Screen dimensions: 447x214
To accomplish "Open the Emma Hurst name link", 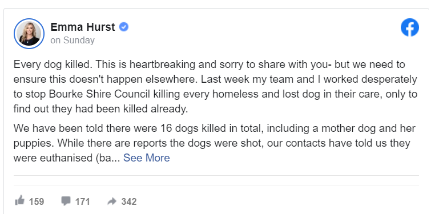I will pyautogui.click(x=83, y=27).
